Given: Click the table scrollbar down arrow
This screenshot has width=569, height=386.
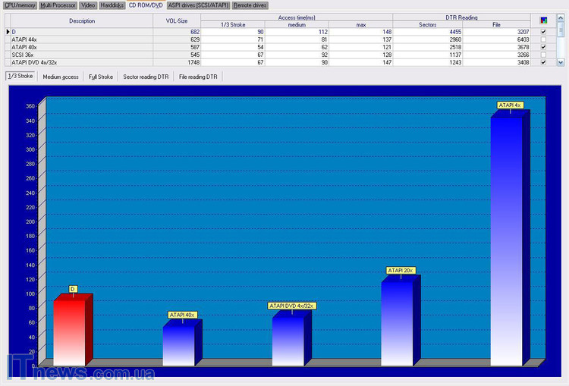Looking at the screenshot, I should point(561,63).
